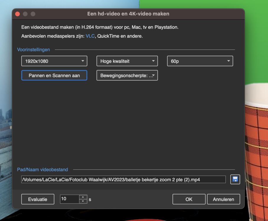Click the video file path text field
Image resolution: width=268 pixels, height=221 pixels.
coord(123,179)
